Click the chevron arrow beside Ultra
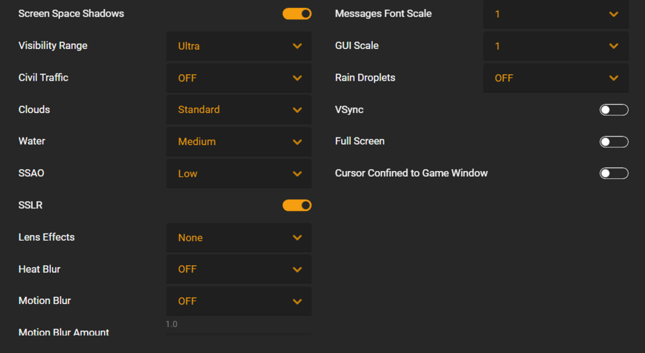Screen dimensions: 645x353 click(297, 46)
